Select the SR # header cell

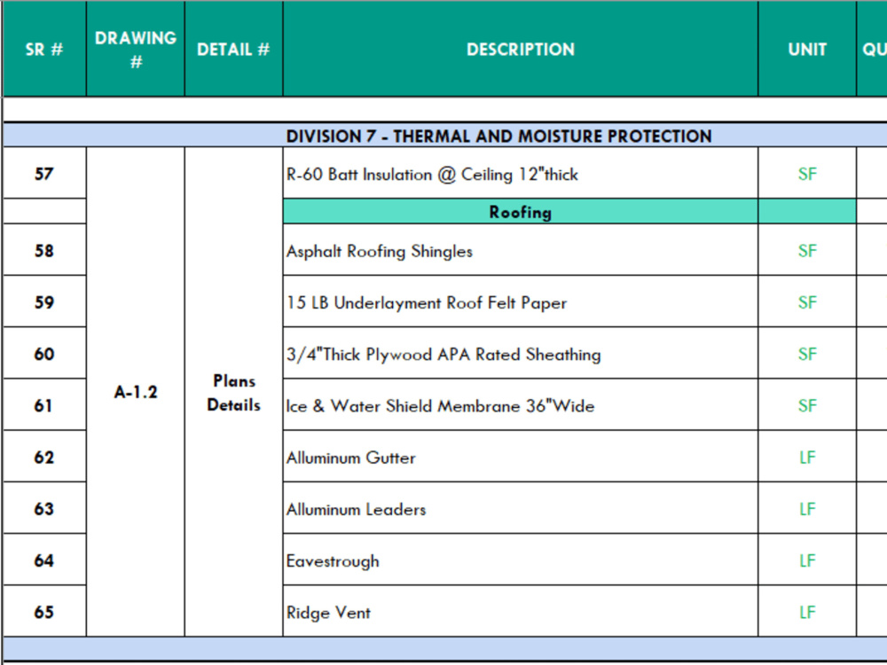44,49
